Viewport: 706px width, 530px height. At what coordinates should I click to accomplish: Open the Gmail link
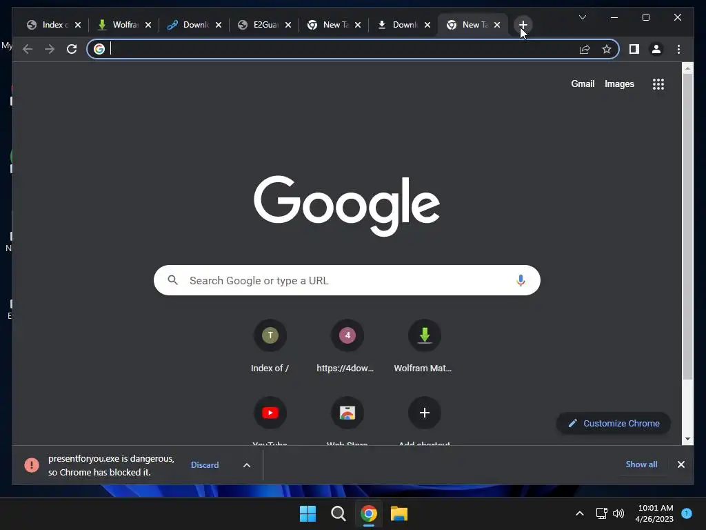coord(583,84)
